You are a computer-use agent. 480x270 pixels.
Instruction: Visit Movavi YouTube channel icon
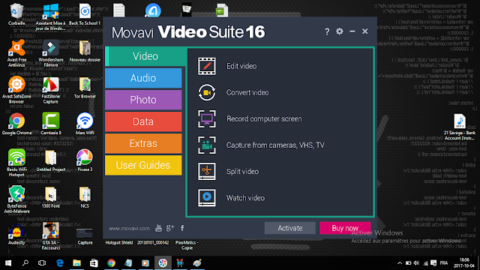(x=158, y=228)
